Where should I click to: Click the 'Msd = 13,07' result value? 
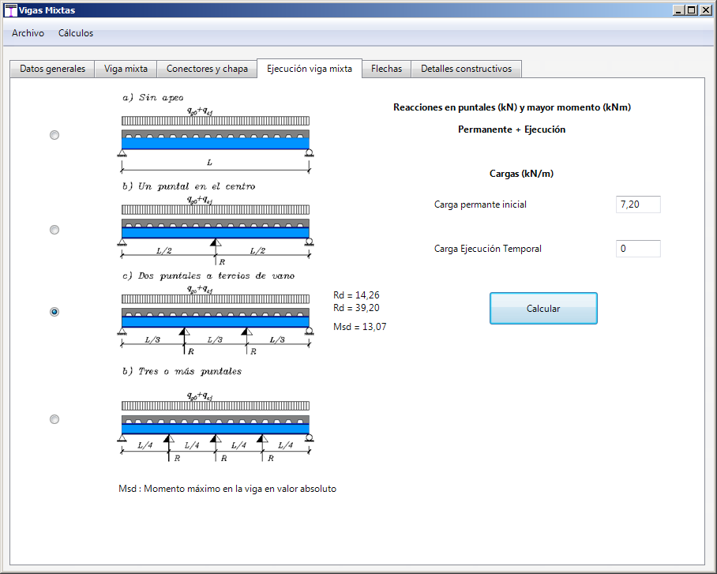(360, 327)
